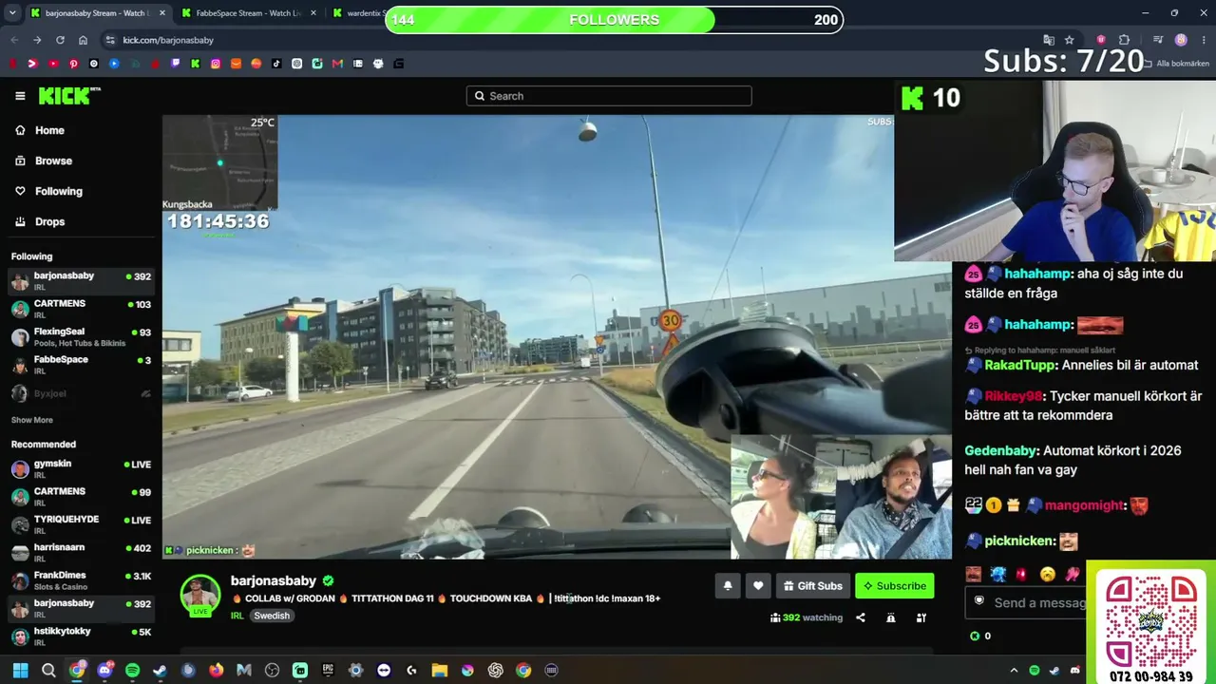Viewport: 1216px width, 684px height.
Task: Click RakadTupp username in chat
Action: click(x=1020, y=365)
